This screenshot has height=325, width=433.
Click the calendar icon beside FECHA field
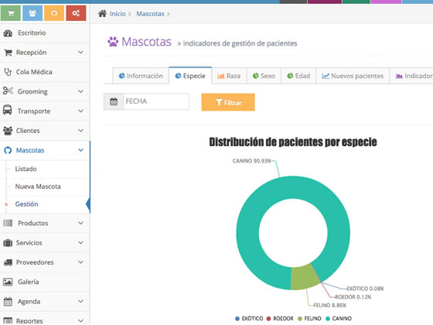point(114,101)
